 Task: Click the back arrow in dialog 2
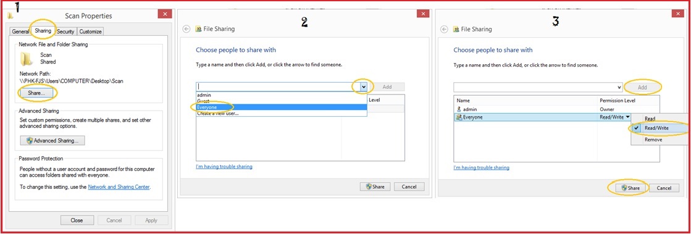(x=186, y=28)
